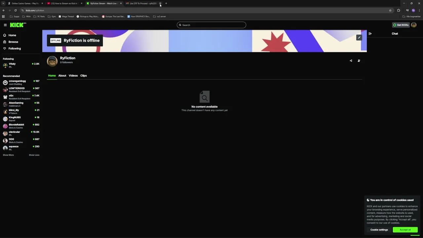Click RyFiction's cat profile picture
This screenshot has height=238, width=423.
52,61
